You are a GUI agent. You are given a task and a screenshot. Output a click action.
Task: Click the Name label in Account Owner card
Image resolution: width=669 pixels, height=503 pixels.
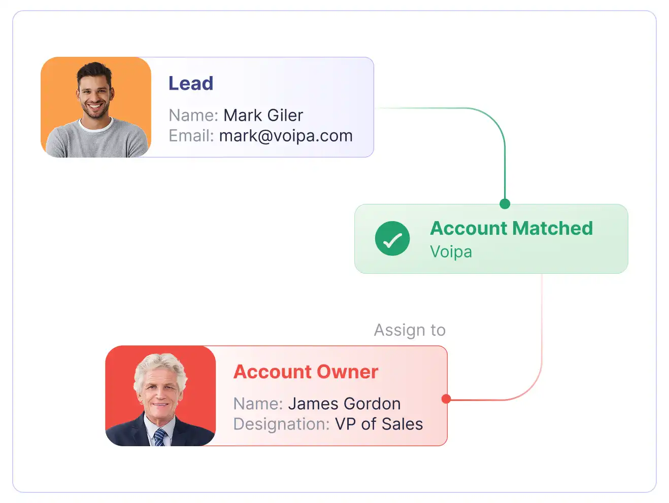point(258,404)
